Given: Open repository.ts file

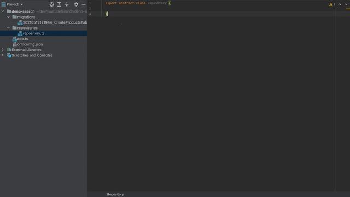Looking at the screenshot, I should [33, 33].
